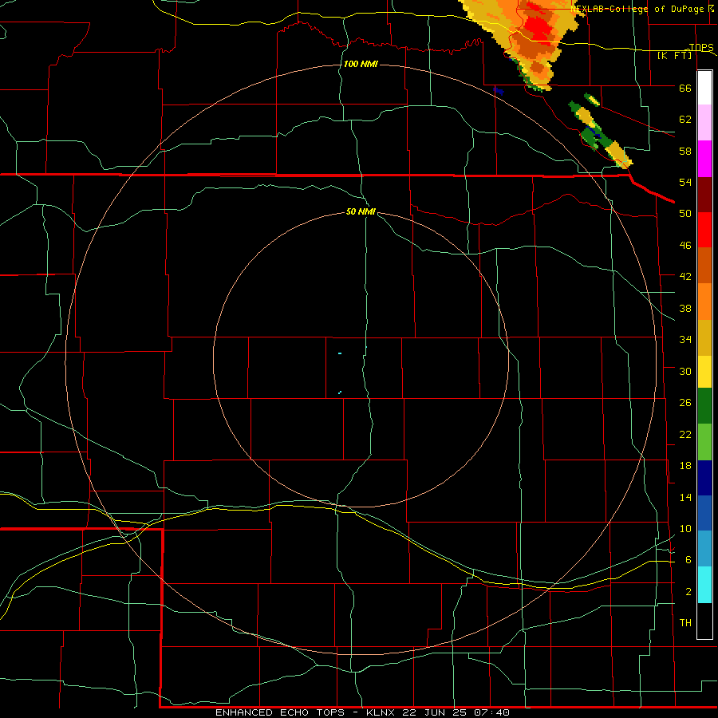The height and width of the screenshot is (718, 718).
Task: Click the '2' legend value
Action: coord(688,592)
